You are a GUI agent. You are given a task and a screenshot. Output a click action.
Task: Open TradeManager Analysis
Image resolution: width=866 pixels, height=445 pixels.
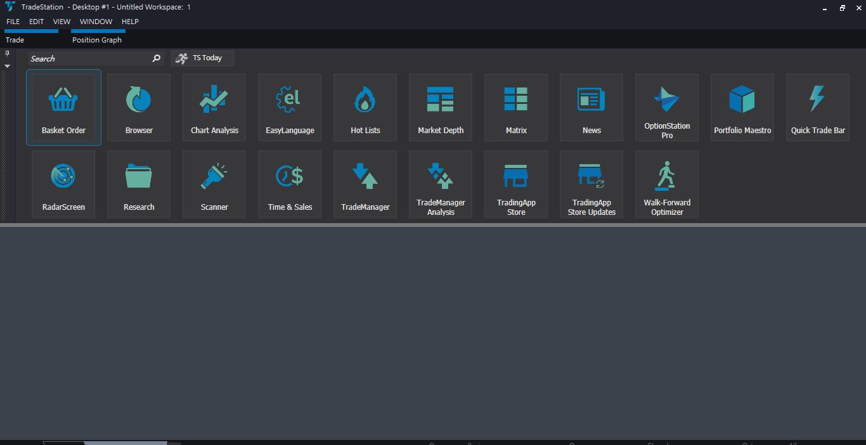(441, 184)
